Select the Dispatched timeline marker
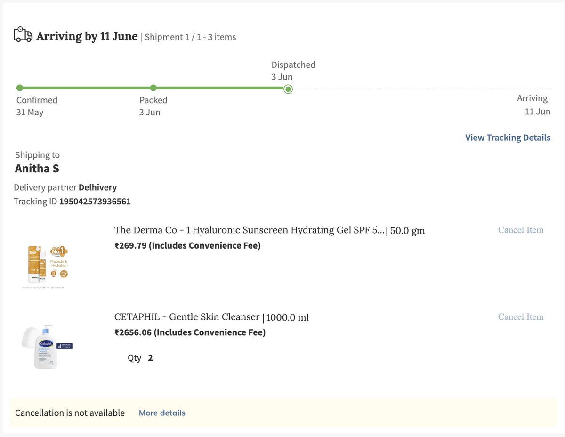This screenshot has width=565, height=437. (288, 89)
